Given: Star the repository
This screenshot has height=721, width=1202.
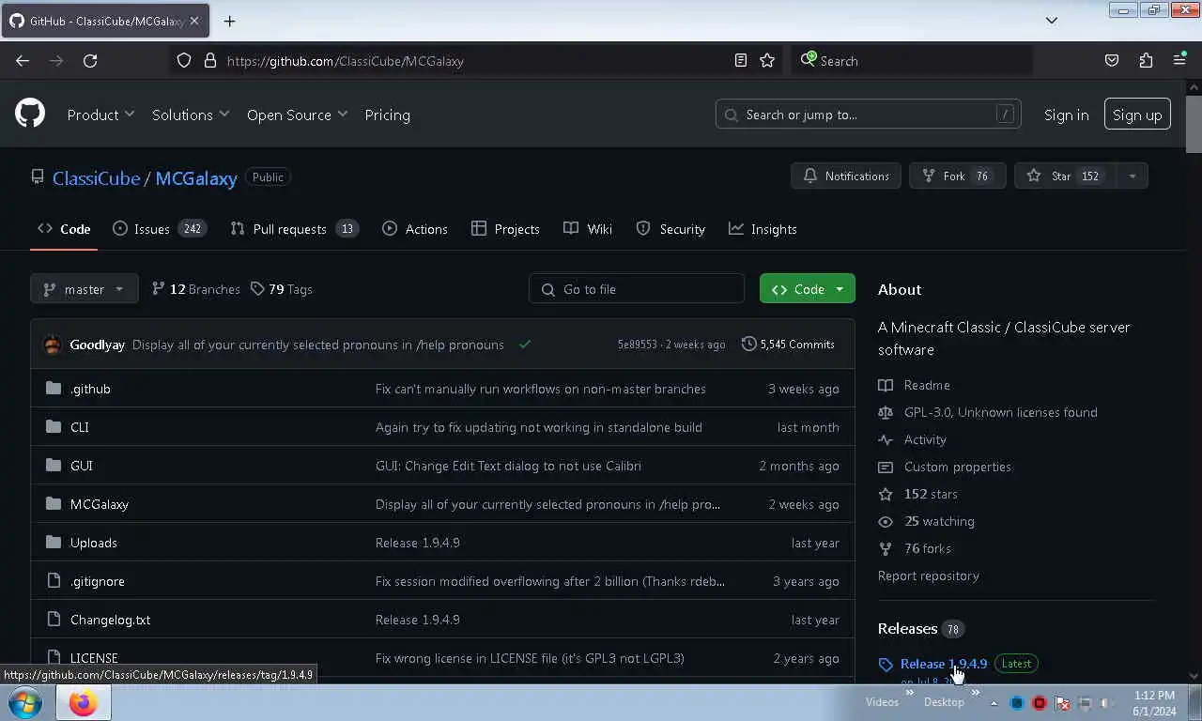Looking at the screenshot, I should (1065, 176).
